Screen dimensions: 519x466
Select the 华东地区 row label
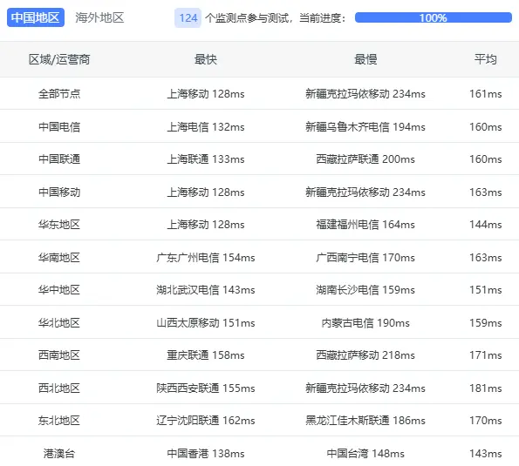pos(59,225)
